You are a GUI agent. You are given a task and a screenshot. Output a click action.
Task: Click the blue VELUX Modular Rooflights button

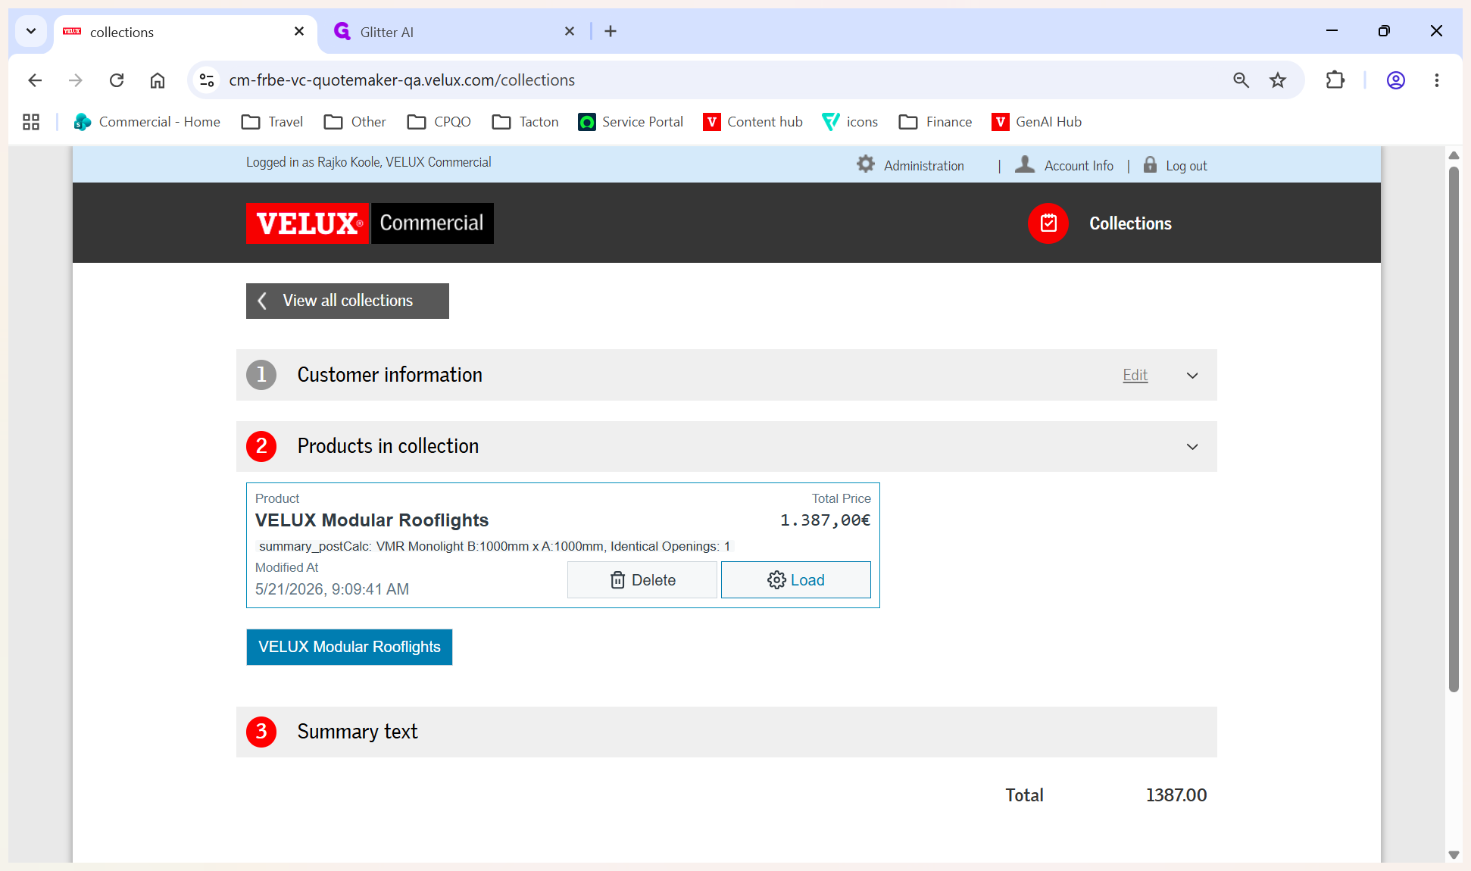349,647
